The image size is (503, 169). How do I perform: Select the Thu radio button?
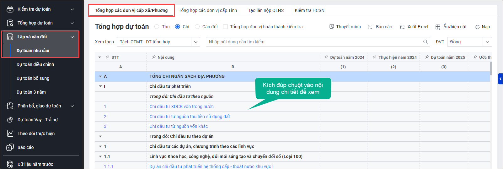[x=157, y=27]
